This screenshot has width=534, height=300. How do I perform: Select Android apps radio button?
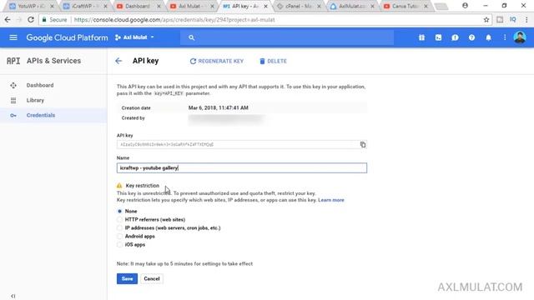coord(119,237)
